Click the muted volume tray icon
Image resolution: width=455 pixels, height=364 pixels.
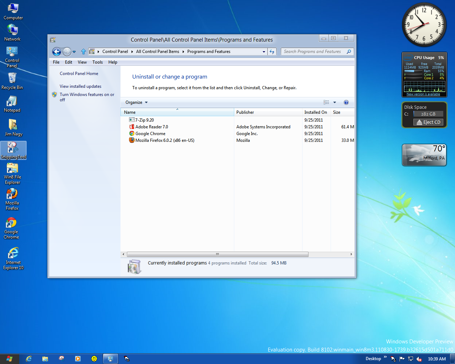pos(419,359)
